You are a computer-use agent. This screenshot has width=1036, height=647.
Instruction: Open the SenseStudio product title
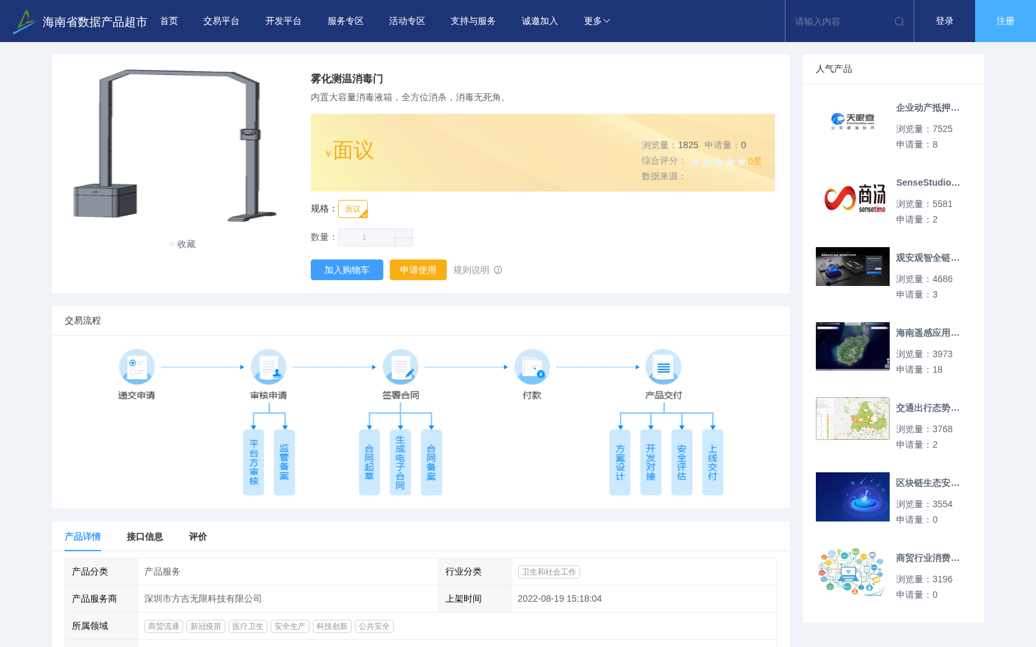point(928,182)
